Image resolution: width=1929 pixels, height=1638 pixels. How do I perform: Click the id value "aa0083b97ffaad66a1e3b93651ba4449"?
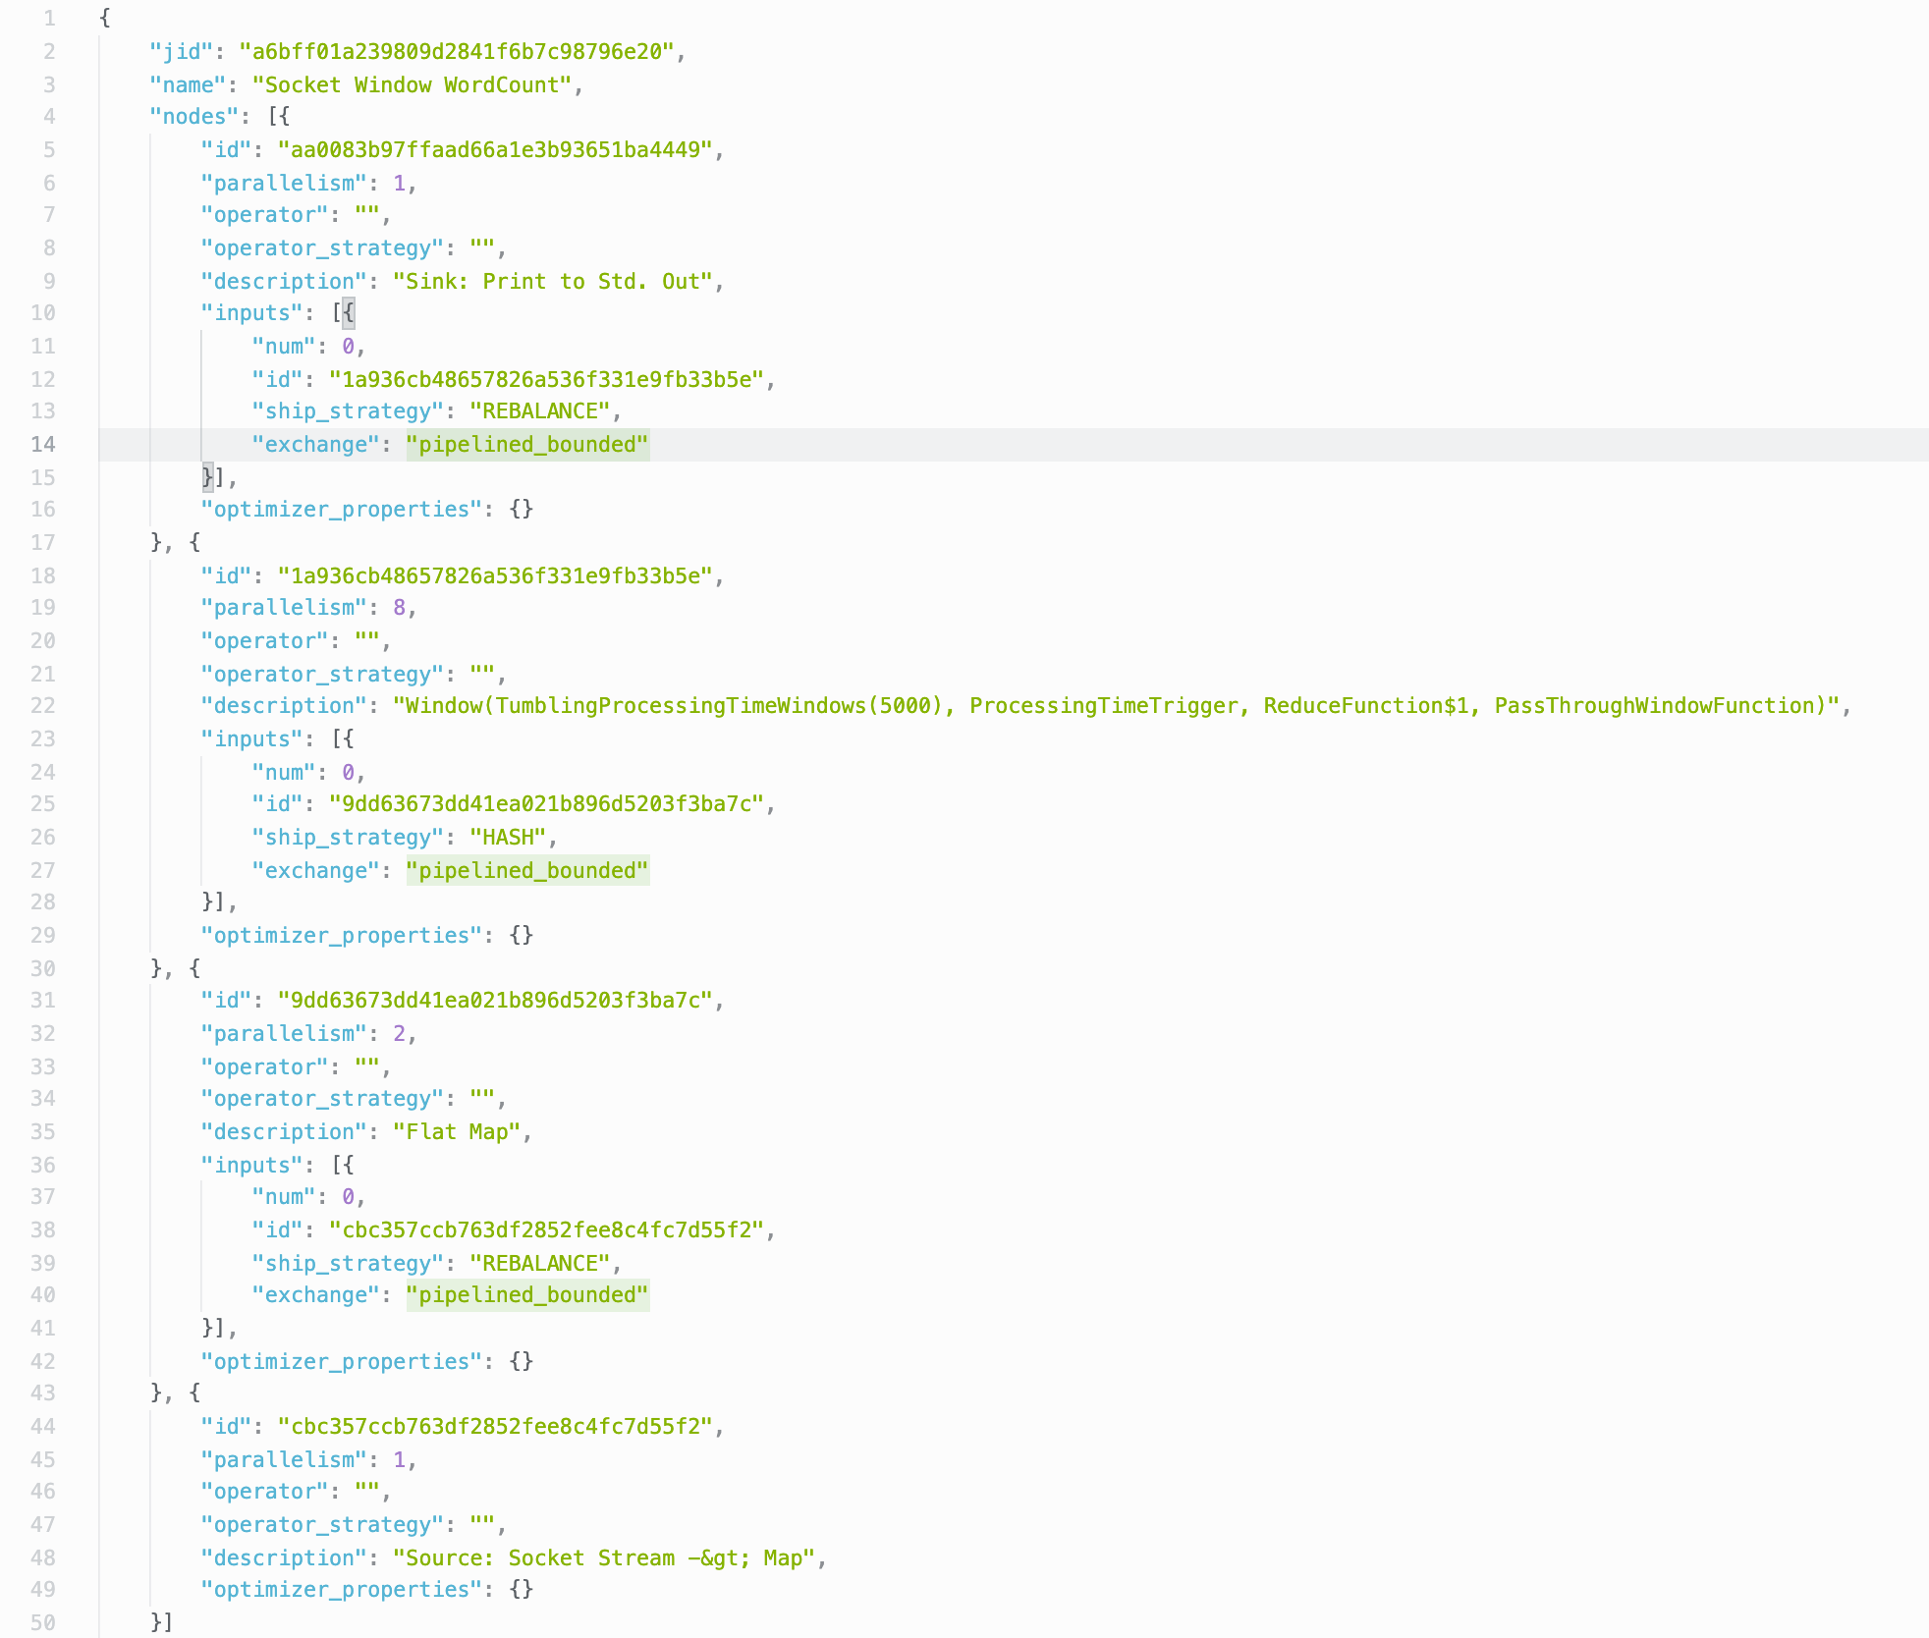click(x=495, y=150)
